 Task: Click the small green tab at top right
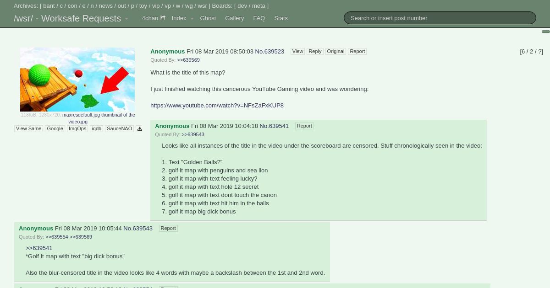click(x=546, y=32)
